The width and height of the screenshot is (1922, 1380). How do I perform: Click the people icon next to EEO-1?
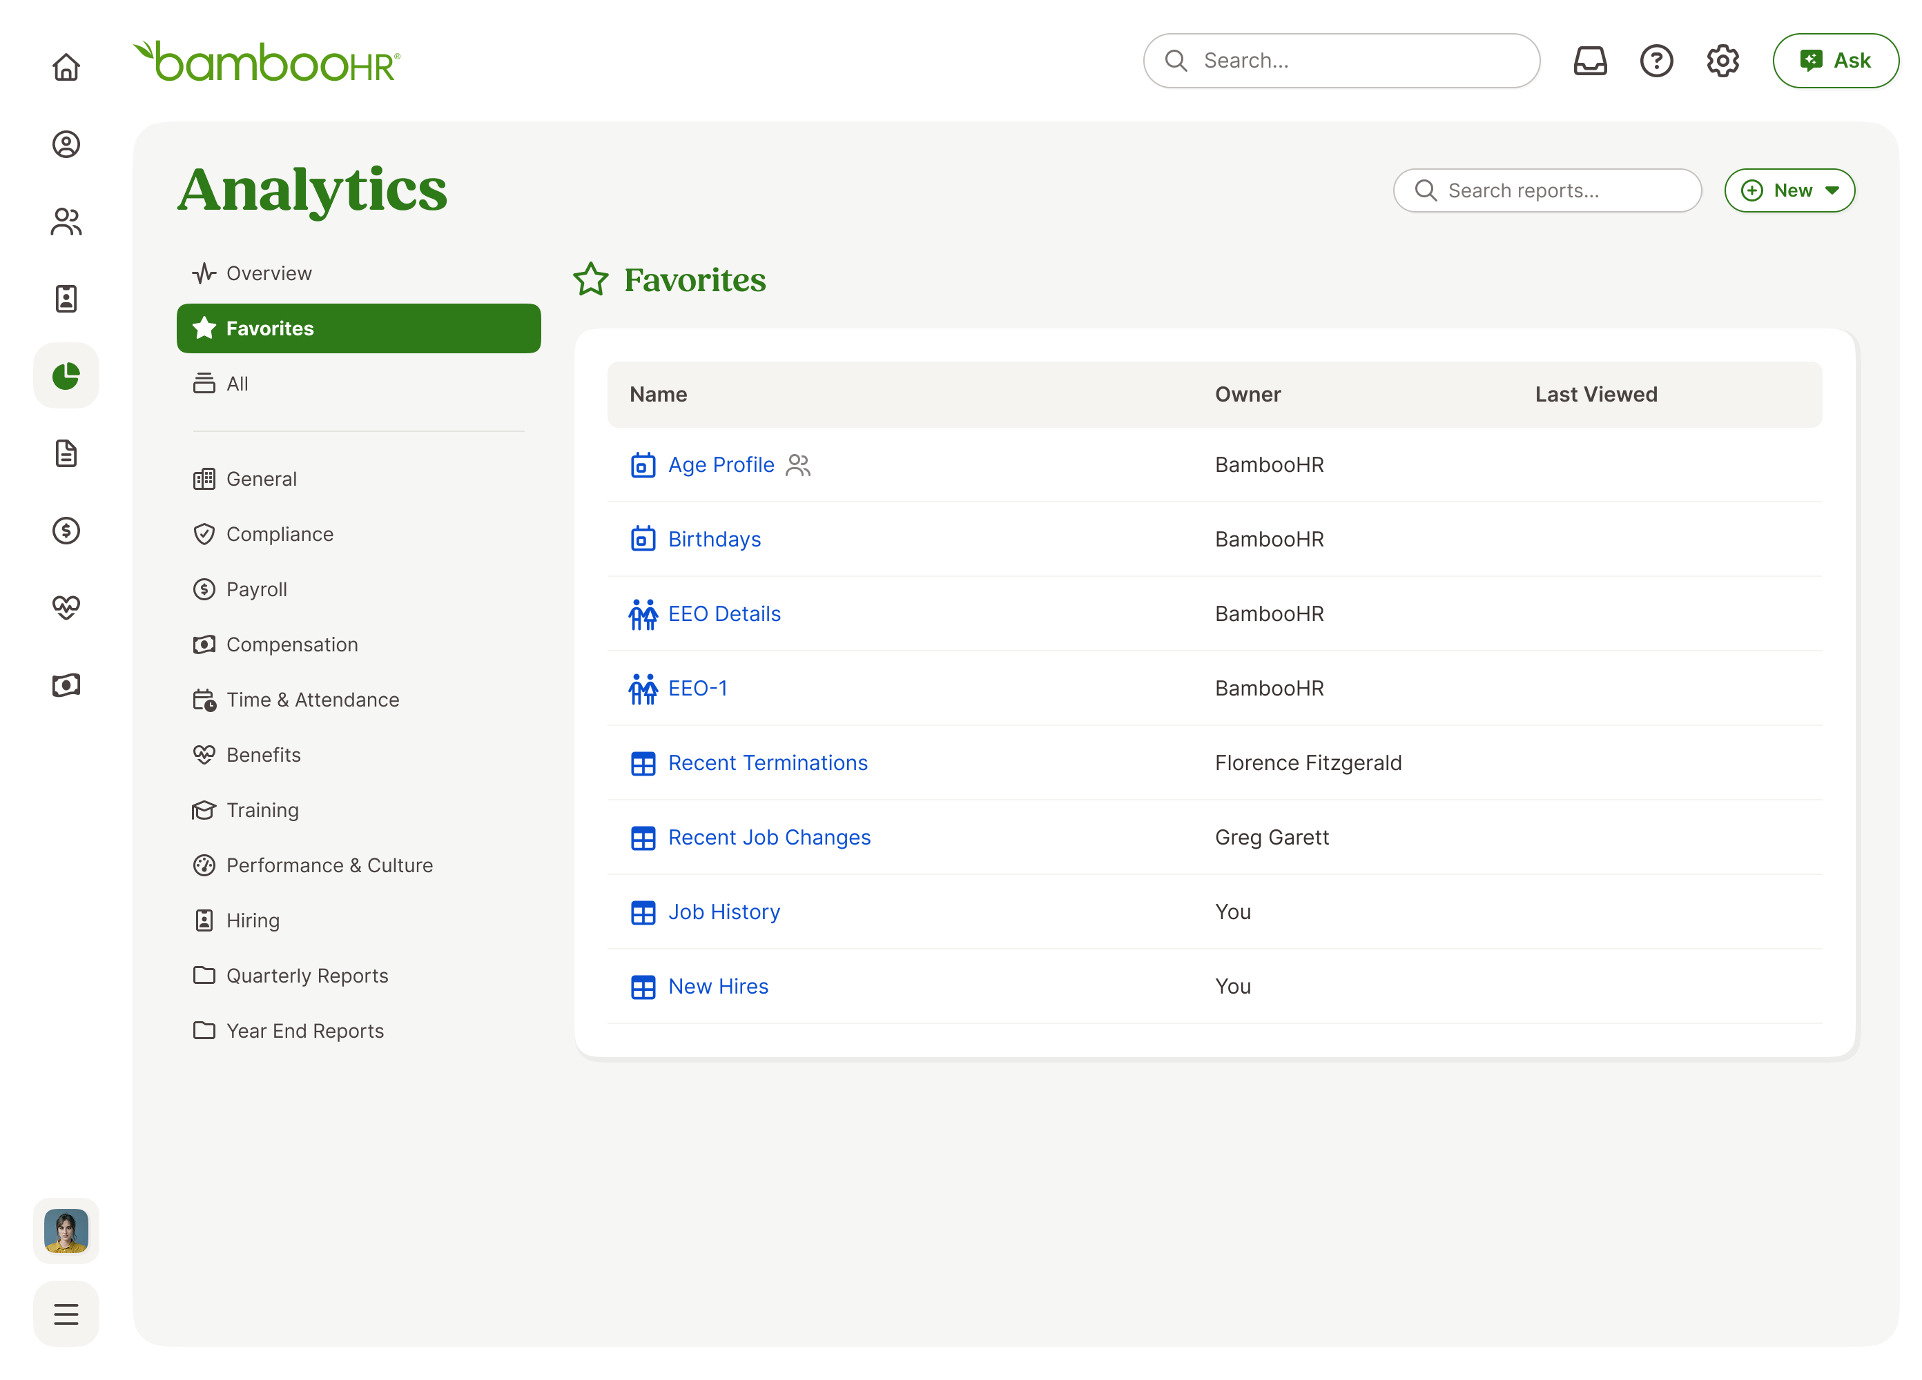(643, 689)
